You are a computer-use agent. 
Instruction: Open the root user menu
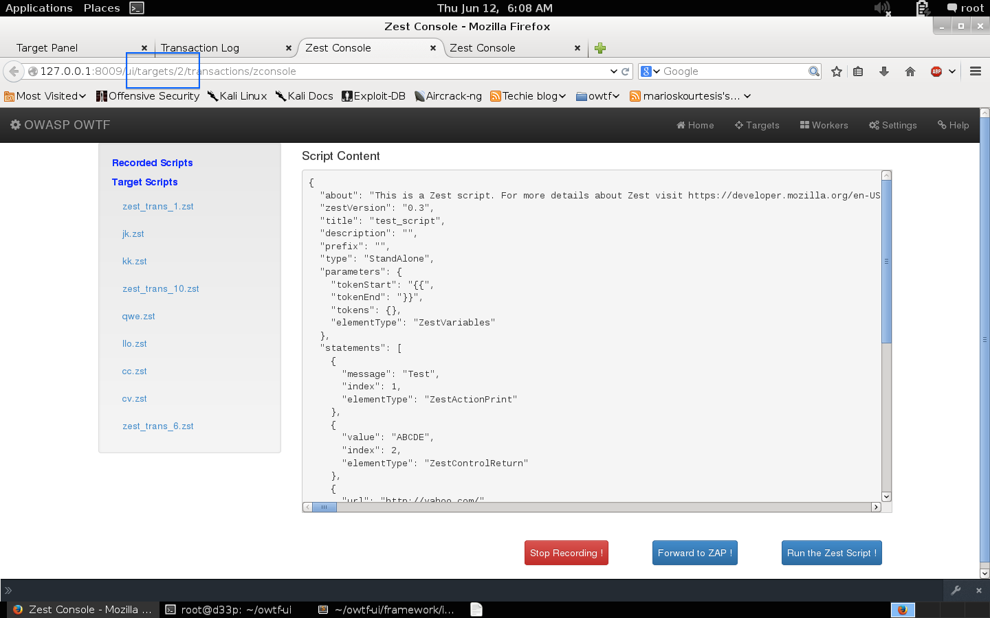click(x=965, y=8)
